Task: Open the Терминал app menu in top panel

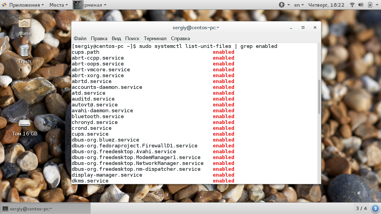Action: [x=92, y=5]
